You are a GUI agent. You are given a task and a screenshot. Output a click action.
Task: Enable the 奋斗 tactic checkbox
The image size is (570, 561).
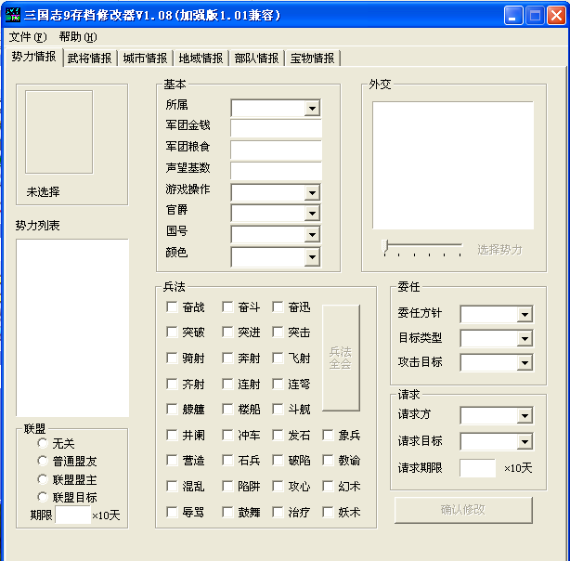click(227, 307)
